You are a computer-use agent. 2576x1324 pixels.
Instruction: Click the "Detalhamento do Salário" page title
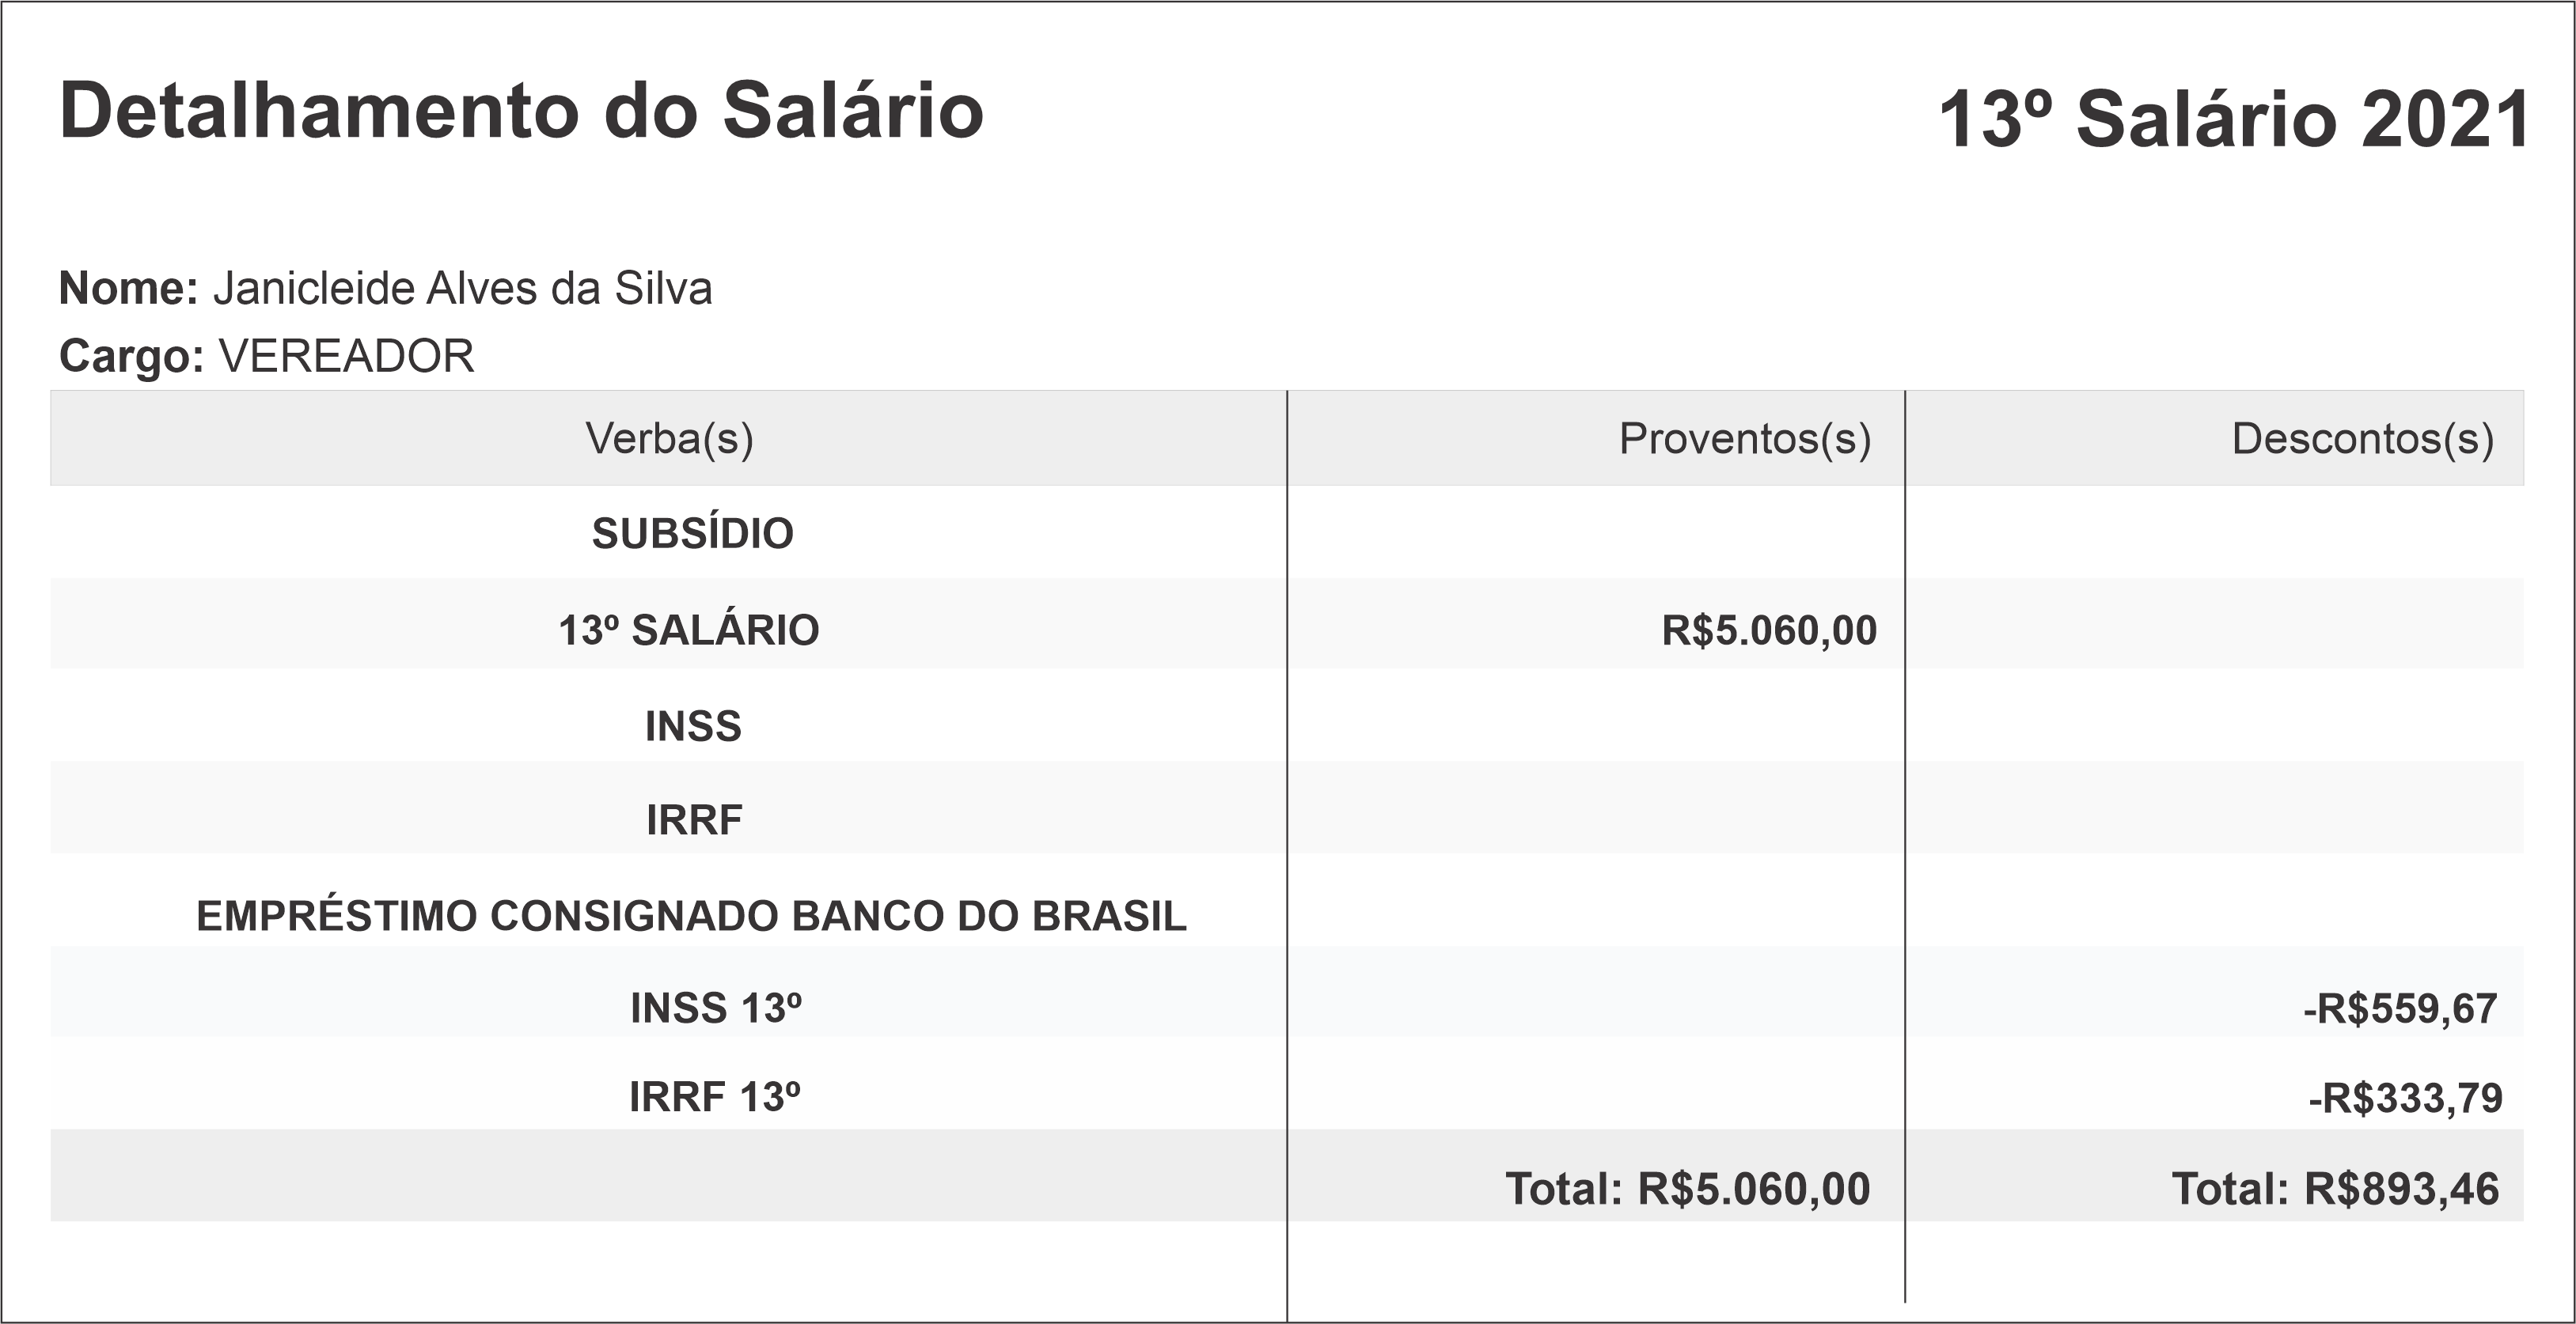coord(521,111)
